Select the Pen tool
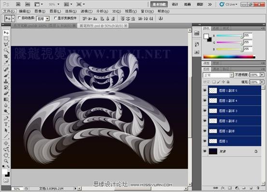 (6, 118)
